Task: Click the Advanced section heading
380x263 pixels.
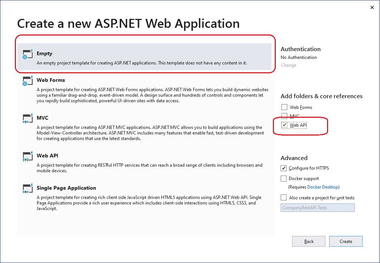Action: click(x=294, y=158)
